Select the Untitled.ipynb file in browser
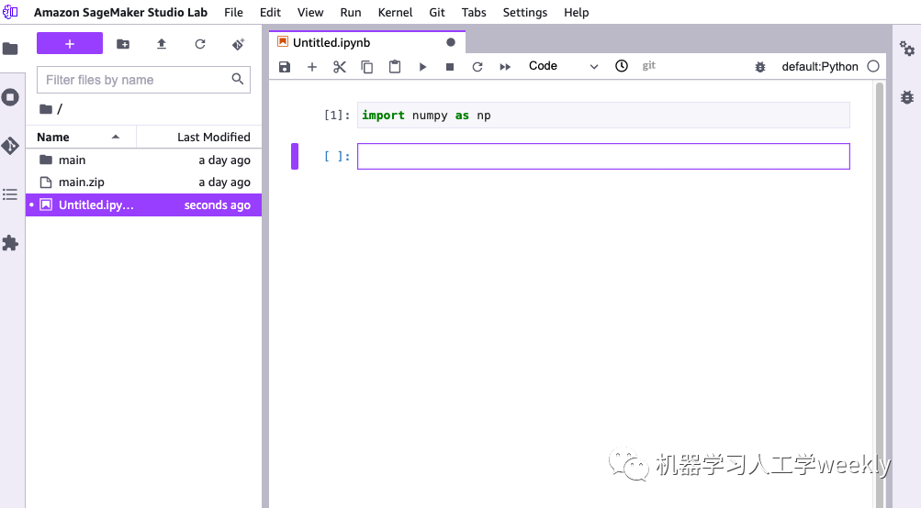This screenshot has height=508, width=921. coord(143,204)
